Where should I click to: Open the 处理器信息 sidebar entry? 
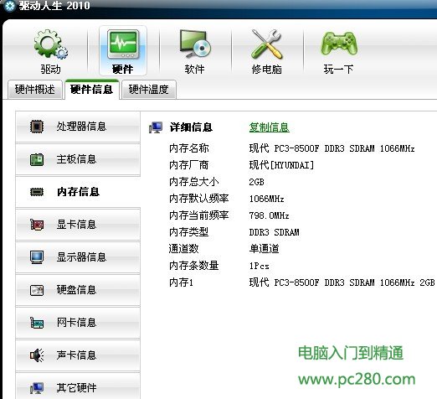click(78, 127)
